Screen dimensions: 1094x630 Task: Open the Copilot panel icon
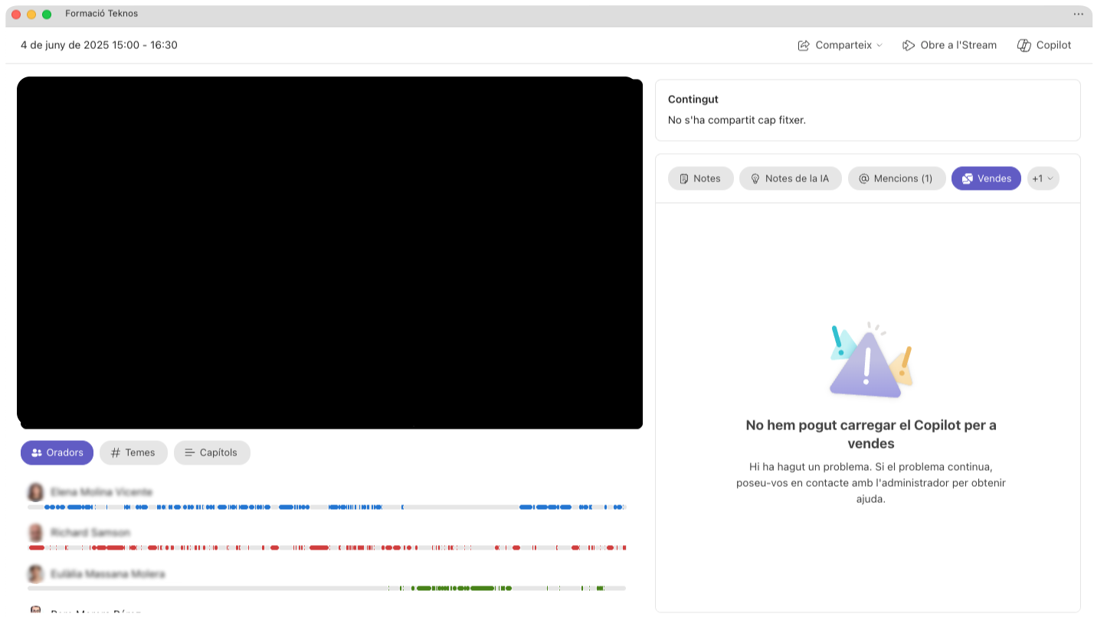point(1024,45)
